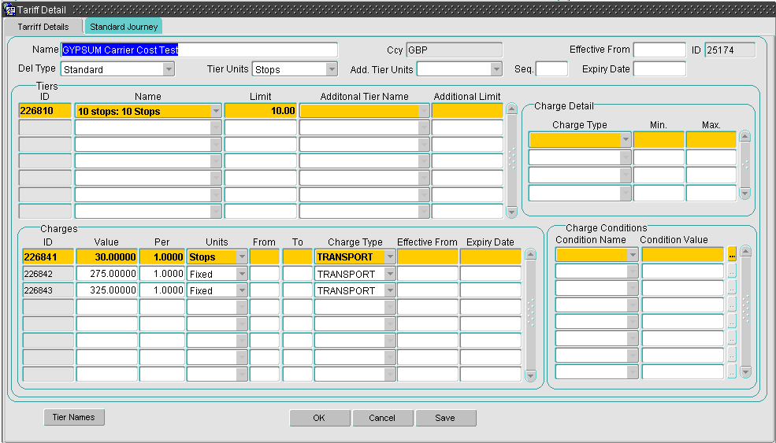Open the Del Type Standard dropdown

169,69
